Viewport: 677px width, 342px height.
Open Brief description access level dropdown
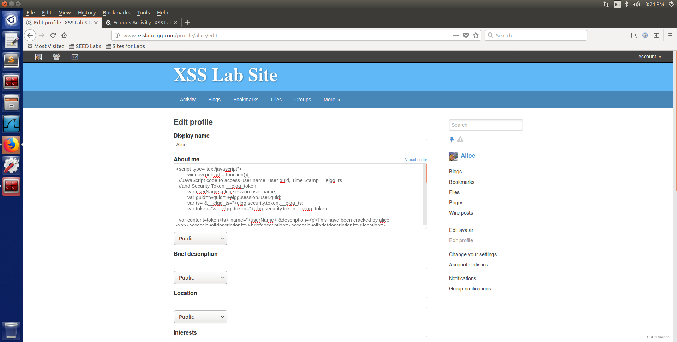pos(200,278)
